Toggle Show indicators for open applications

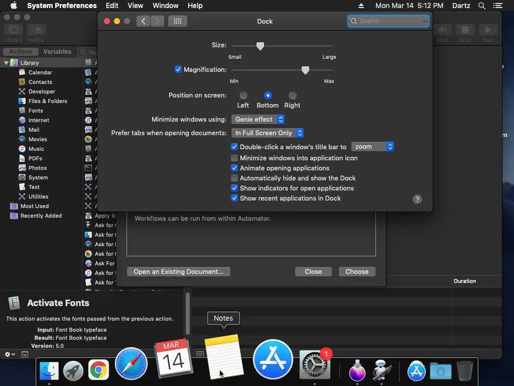pyautogui.click(x=234, y=188)
